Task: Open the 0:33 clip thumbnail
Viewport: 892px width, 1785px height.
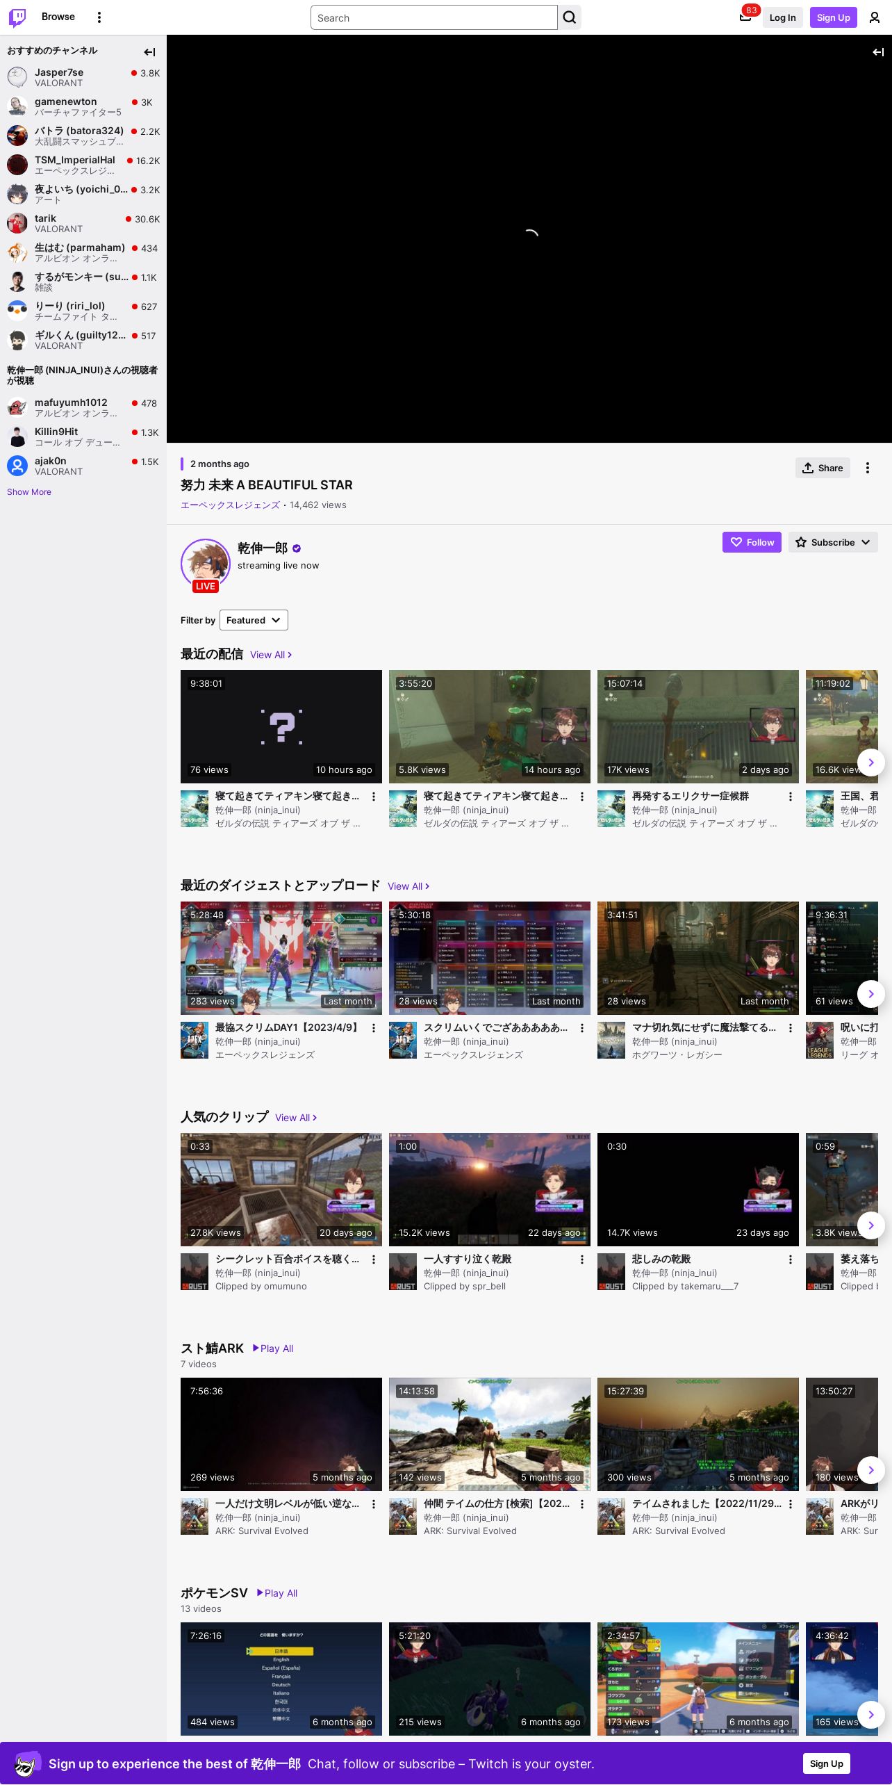Action: 281,1190
